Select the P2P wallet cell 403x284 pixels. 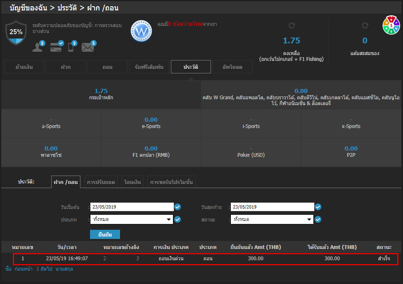(351, 152)
